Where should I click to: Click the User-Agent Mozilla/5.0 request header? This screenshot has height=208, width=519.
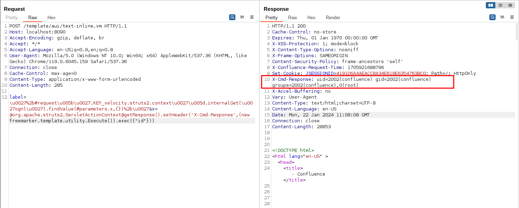pos(128,59)
